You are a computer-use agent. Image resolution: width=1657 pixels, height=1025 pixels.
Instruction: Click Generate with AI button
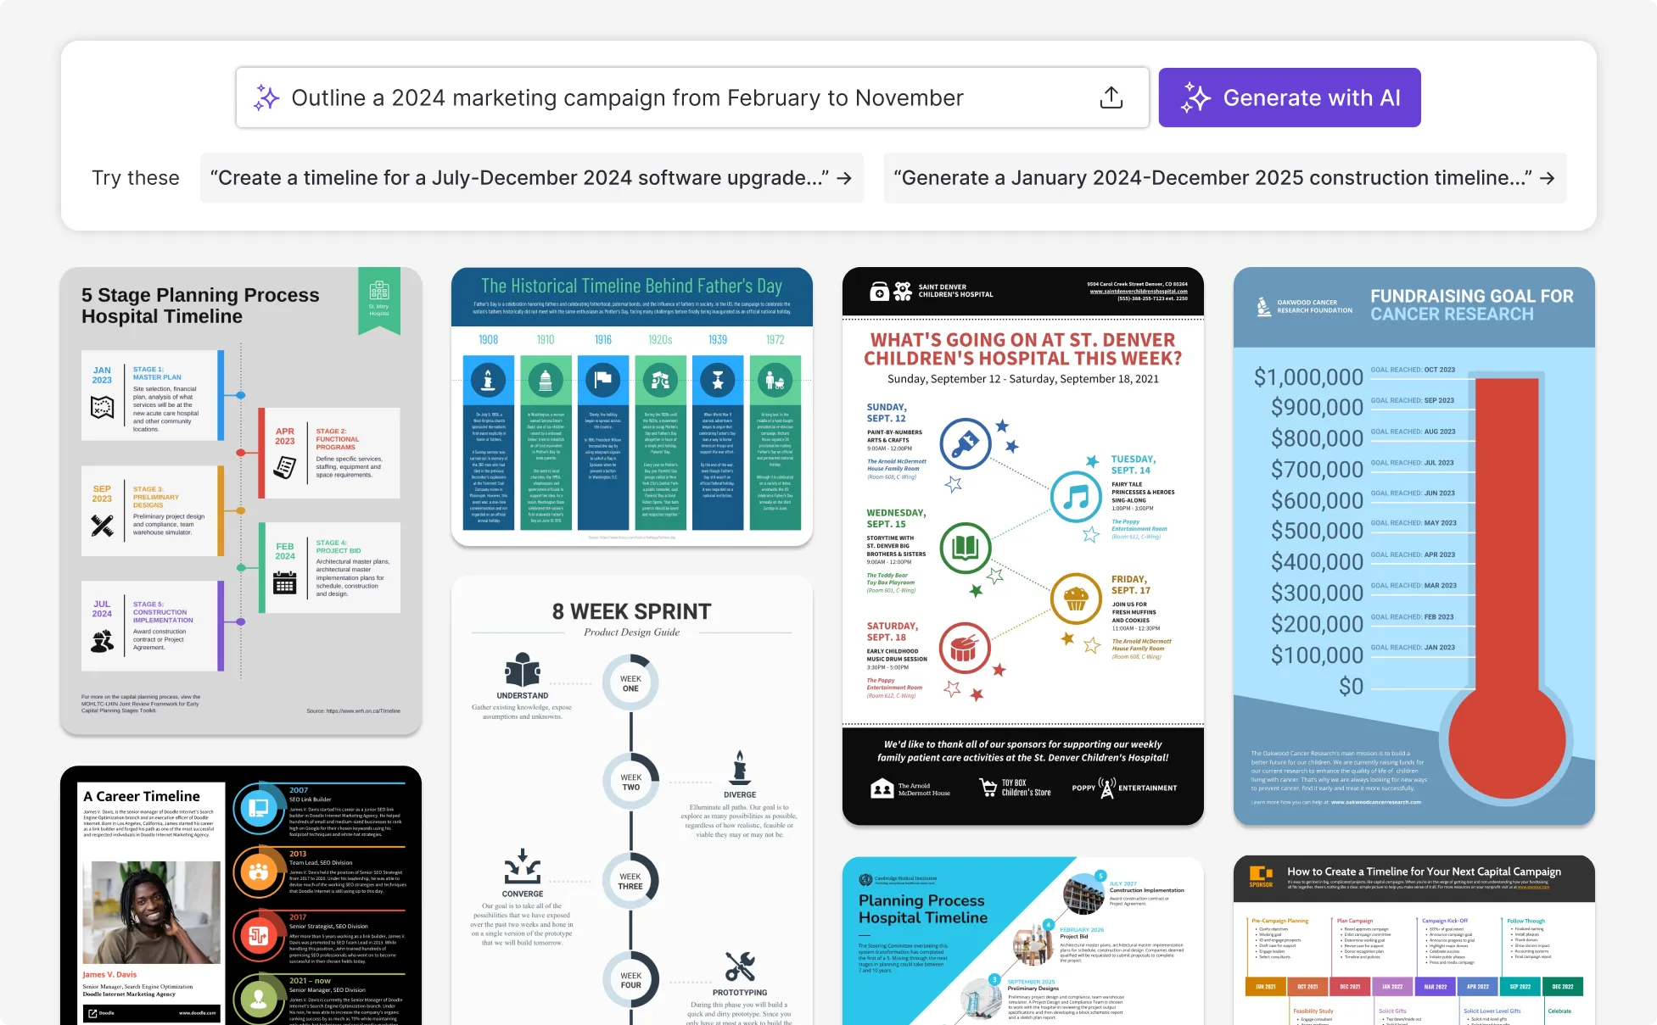(1290, 97)
